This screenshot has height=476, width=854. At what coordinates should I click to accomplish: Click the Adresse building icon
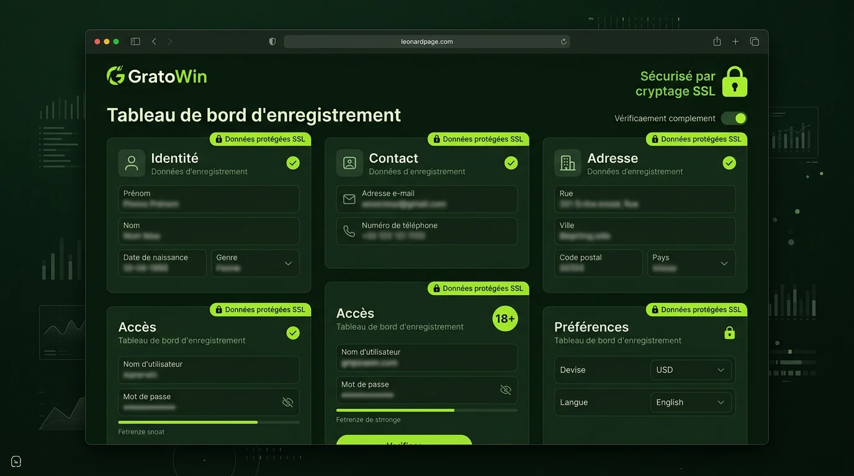[x=568, y=163]
